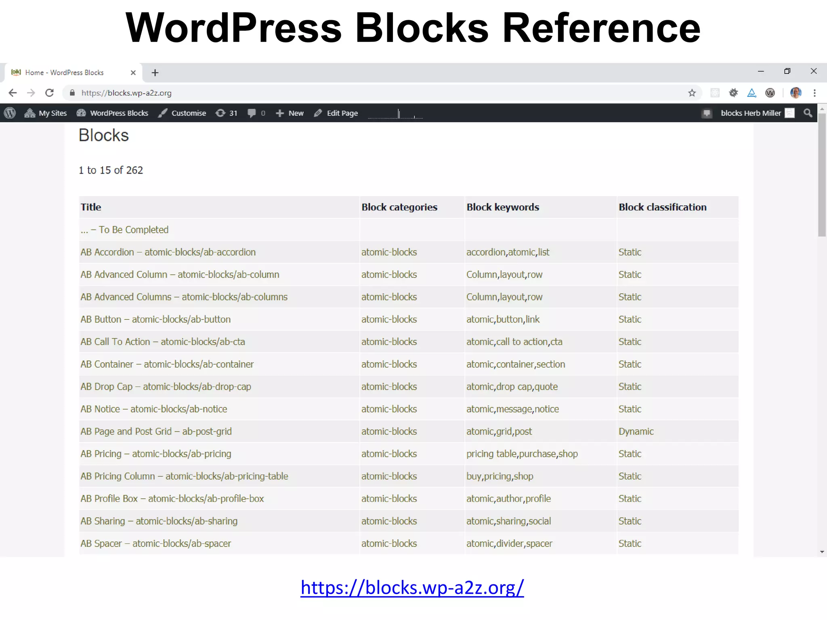Click the address bar URL
This screenshot has width=827, height=620.
[x=126, y=93]
